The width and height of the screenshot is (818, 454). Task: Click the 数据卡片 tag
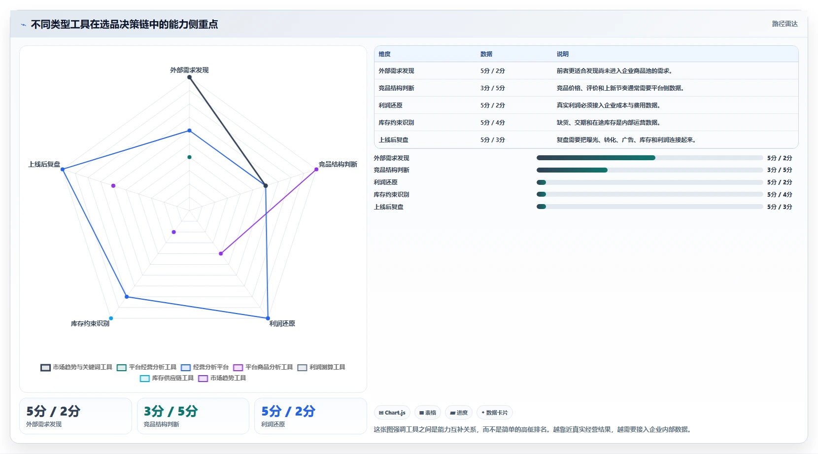pos(495,413)
